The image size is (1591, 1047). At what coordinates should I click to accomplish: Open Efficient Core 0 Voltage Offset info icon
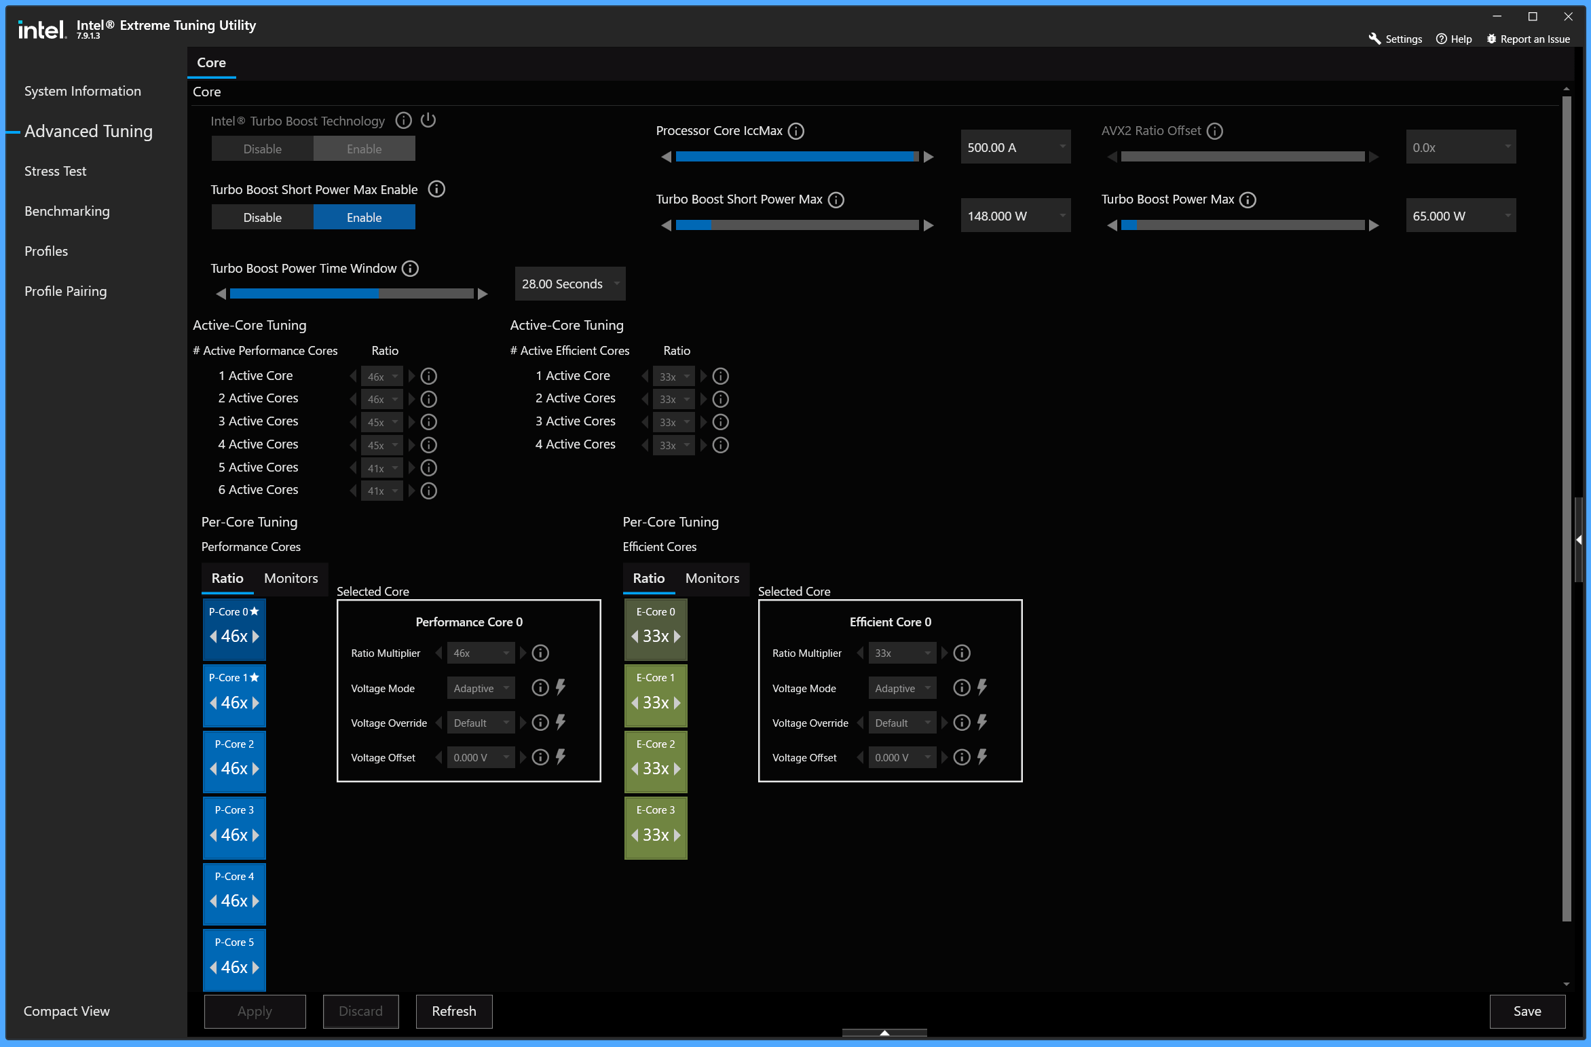coord(962,757)
